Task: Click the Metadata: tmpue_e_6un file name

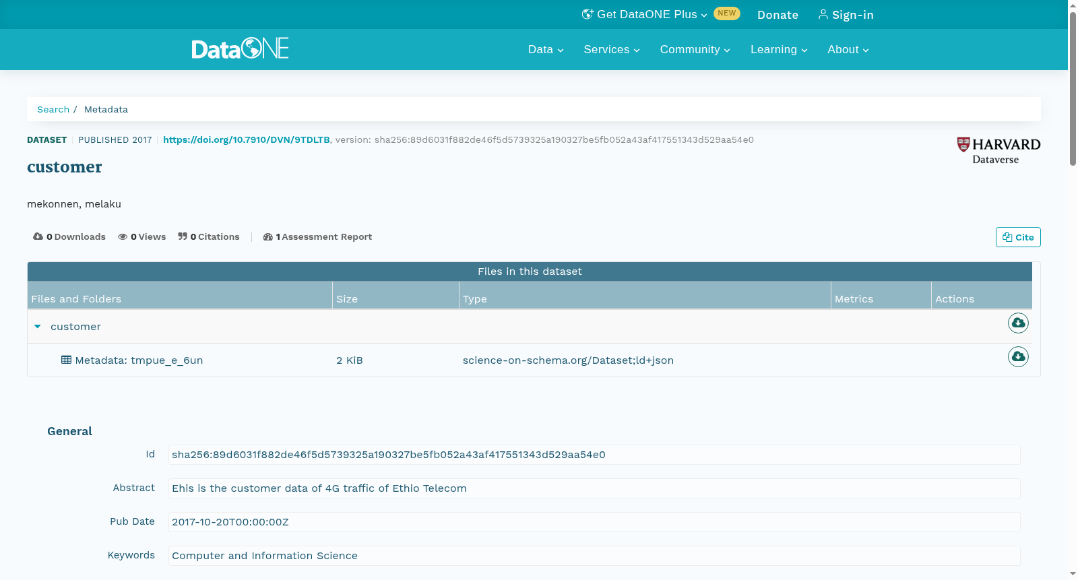Action: pos(139,360)
